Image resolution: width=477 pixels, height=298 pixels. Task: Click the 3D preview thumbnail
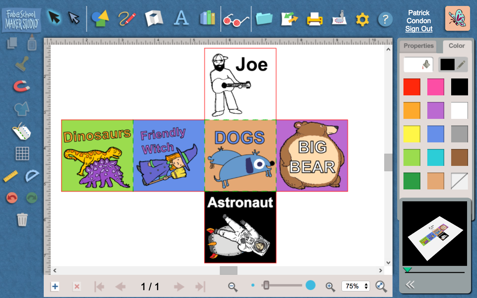click(435, 233)
